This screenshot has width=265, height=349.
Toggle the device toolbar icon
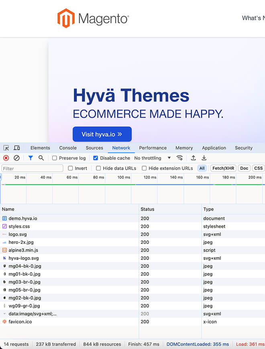click(x=17, y=148)
